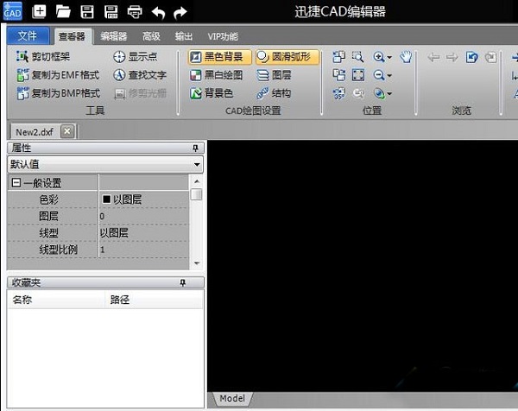
Task: Select the 剪切框架 clip frame tool
Action: tap(43, 57)
